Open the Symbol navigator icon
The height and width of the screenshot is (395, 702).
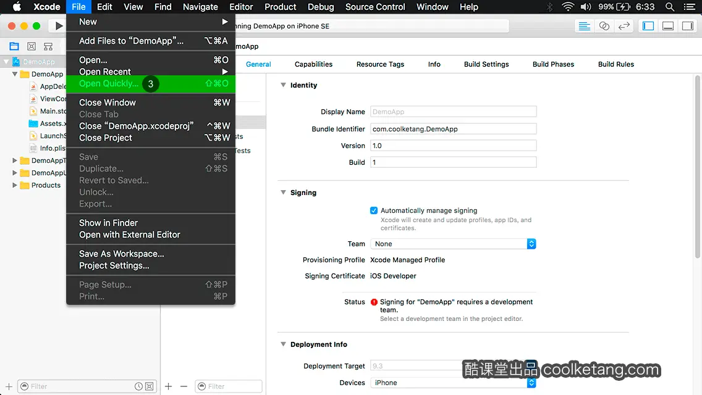(48, 46)
